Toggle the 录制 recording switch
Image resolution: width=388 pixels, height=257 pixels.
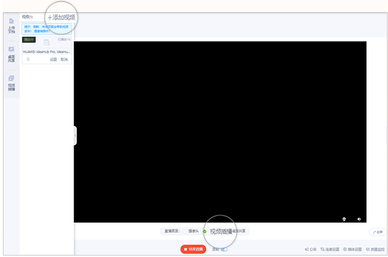pos(224,250)
